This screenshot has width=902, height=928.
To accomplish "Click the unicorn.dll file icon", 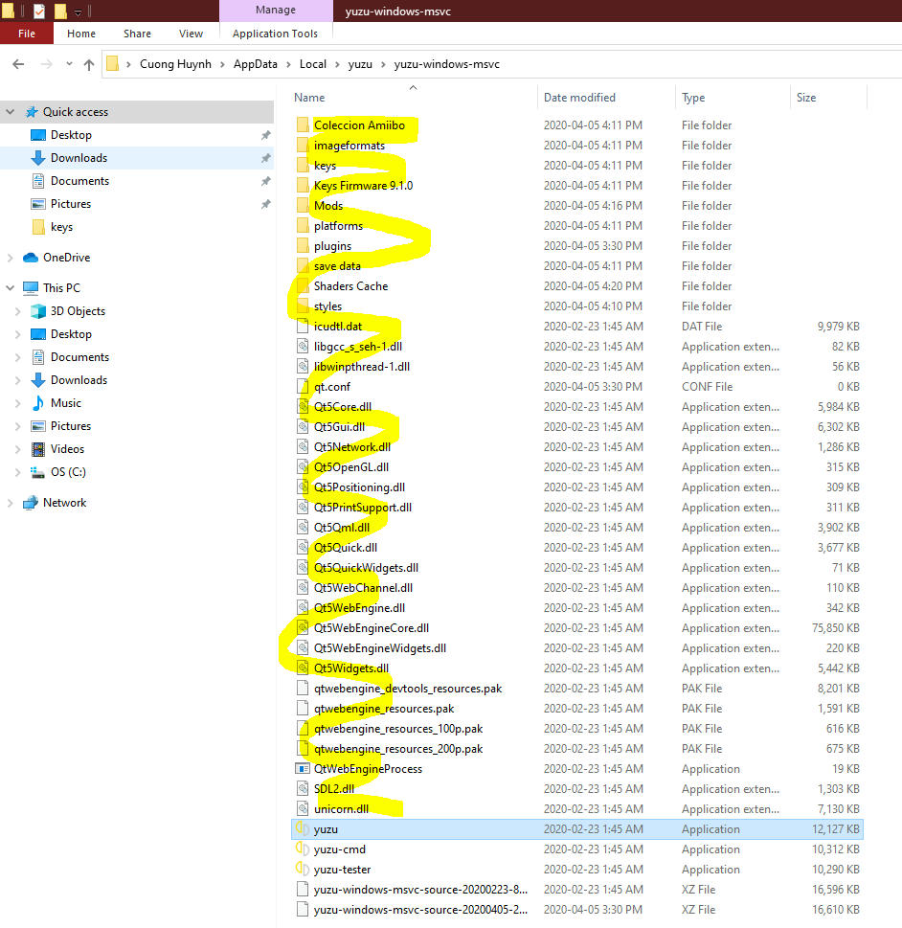I will 303,809.
